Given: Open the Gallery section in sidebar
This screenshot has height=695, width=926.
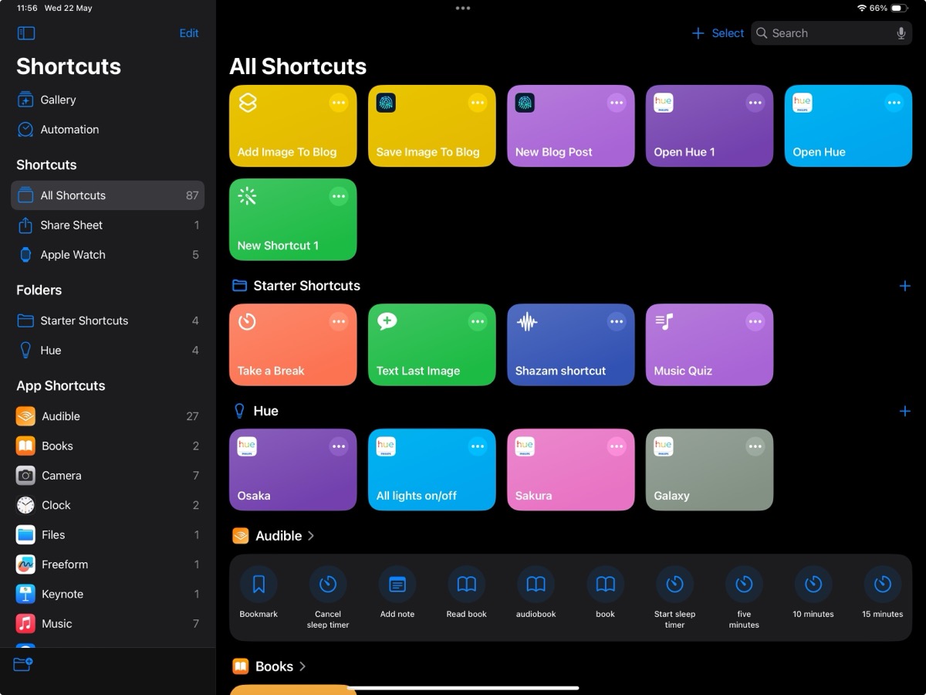Looking at the screenshot, I should tap(59, 100).
